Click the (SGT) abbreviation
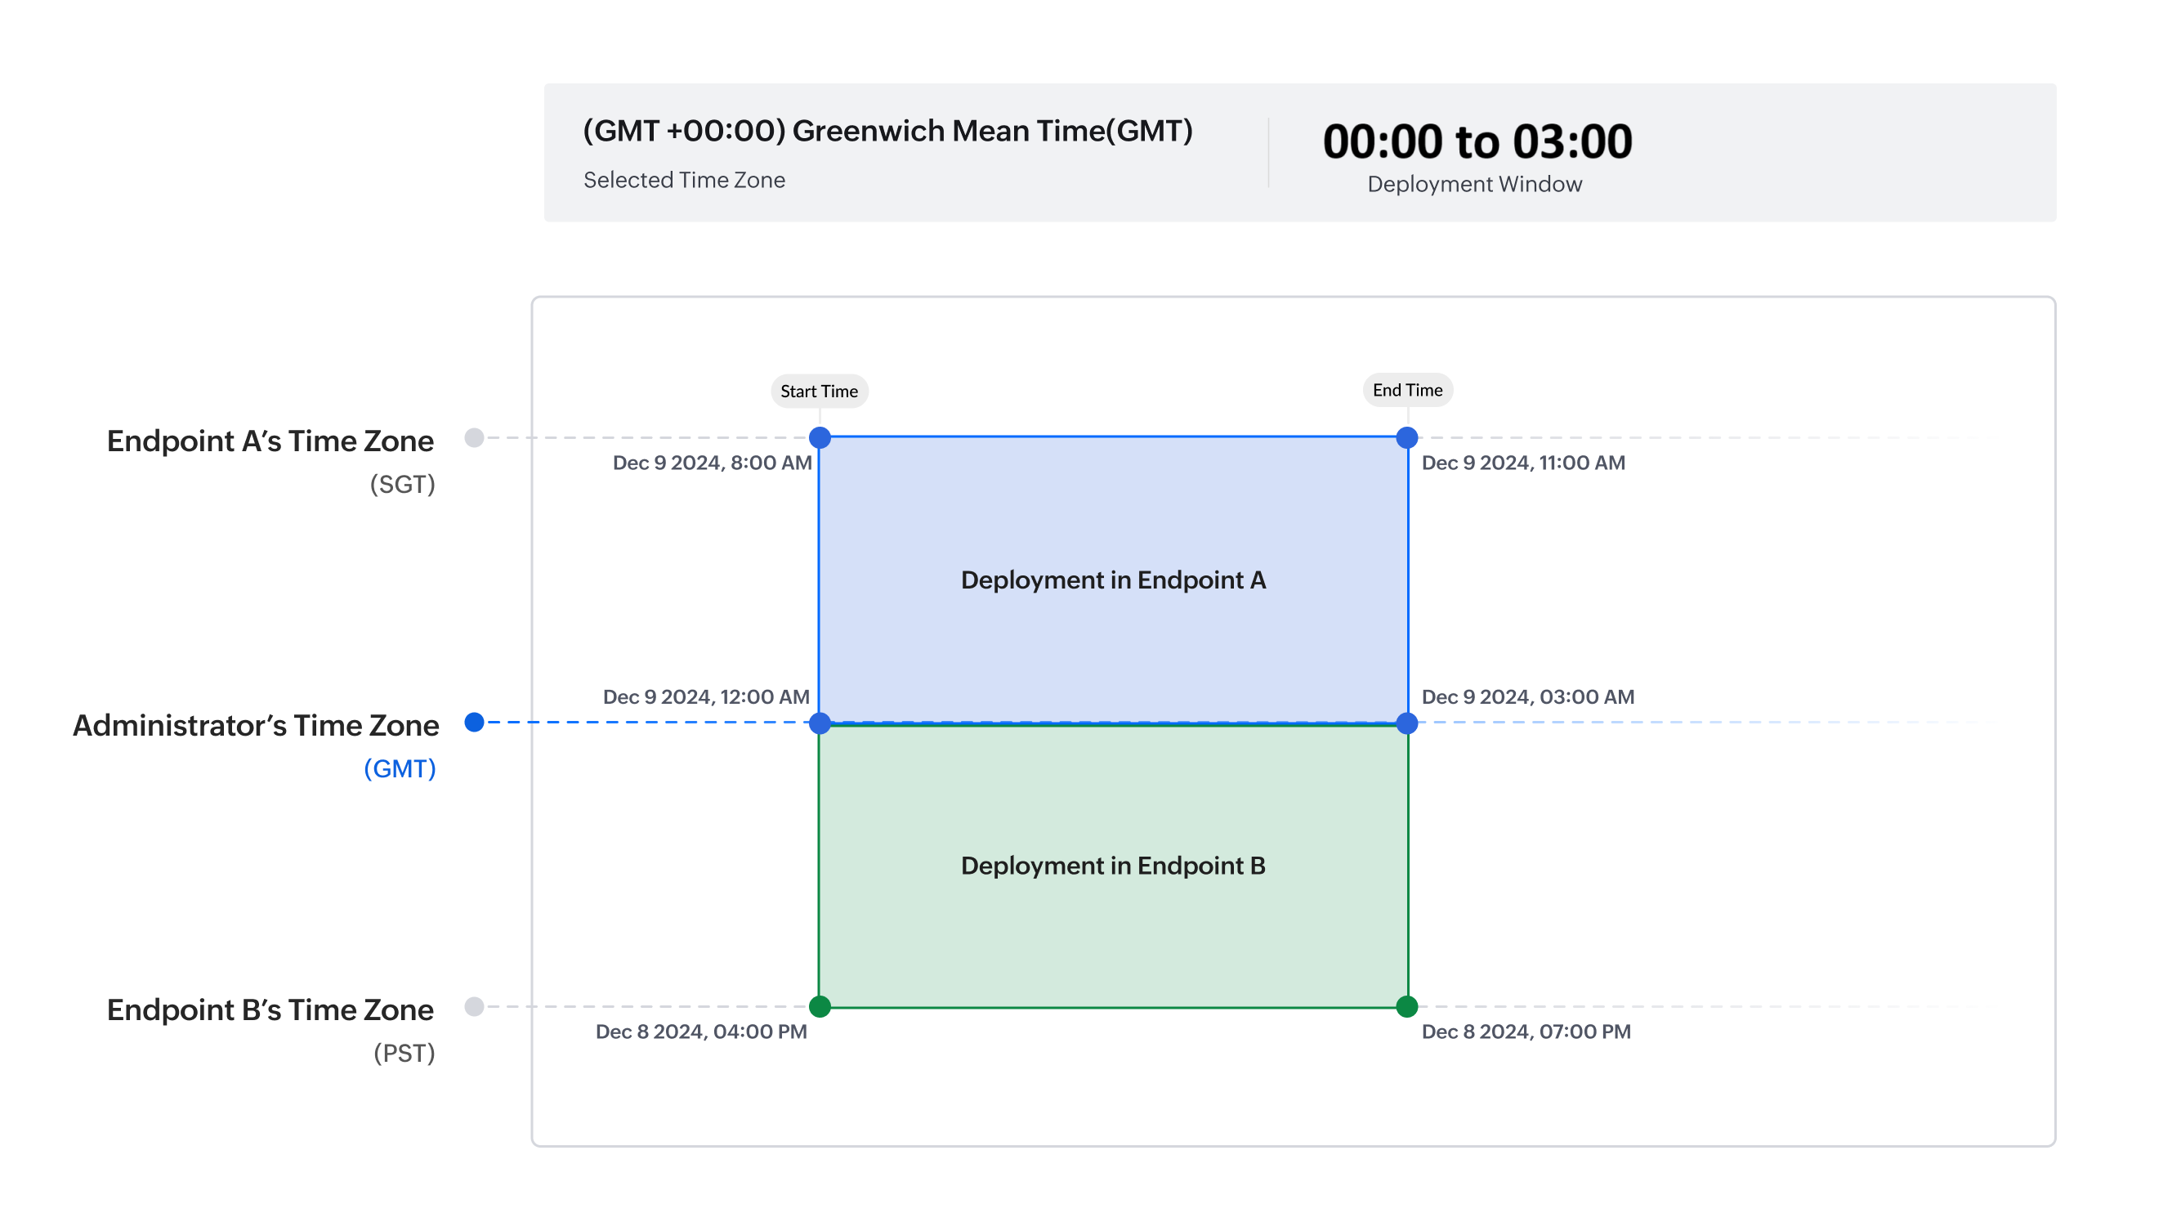Image resolution: width=2172 pixels, height=1231 pixels. click(x=402, y=485)
